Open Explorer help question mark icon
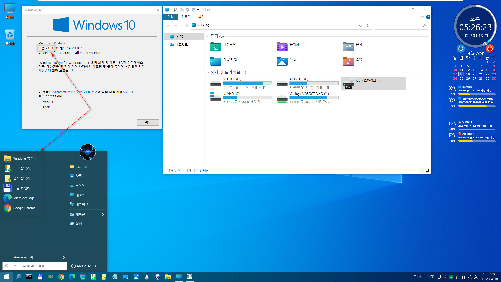Viewport: 501px width, 282px height. pyautogui.click(x=428, y=17)
